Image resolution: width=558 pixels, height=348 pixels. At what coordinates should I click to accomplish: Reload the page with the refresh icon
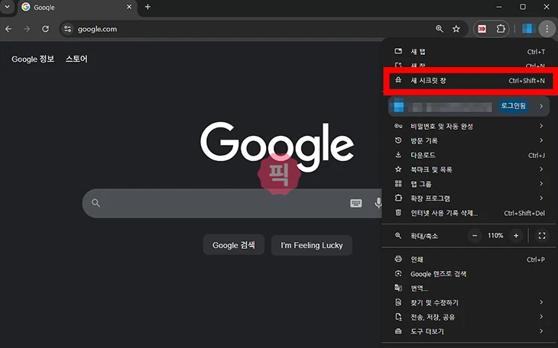(46, 29)
